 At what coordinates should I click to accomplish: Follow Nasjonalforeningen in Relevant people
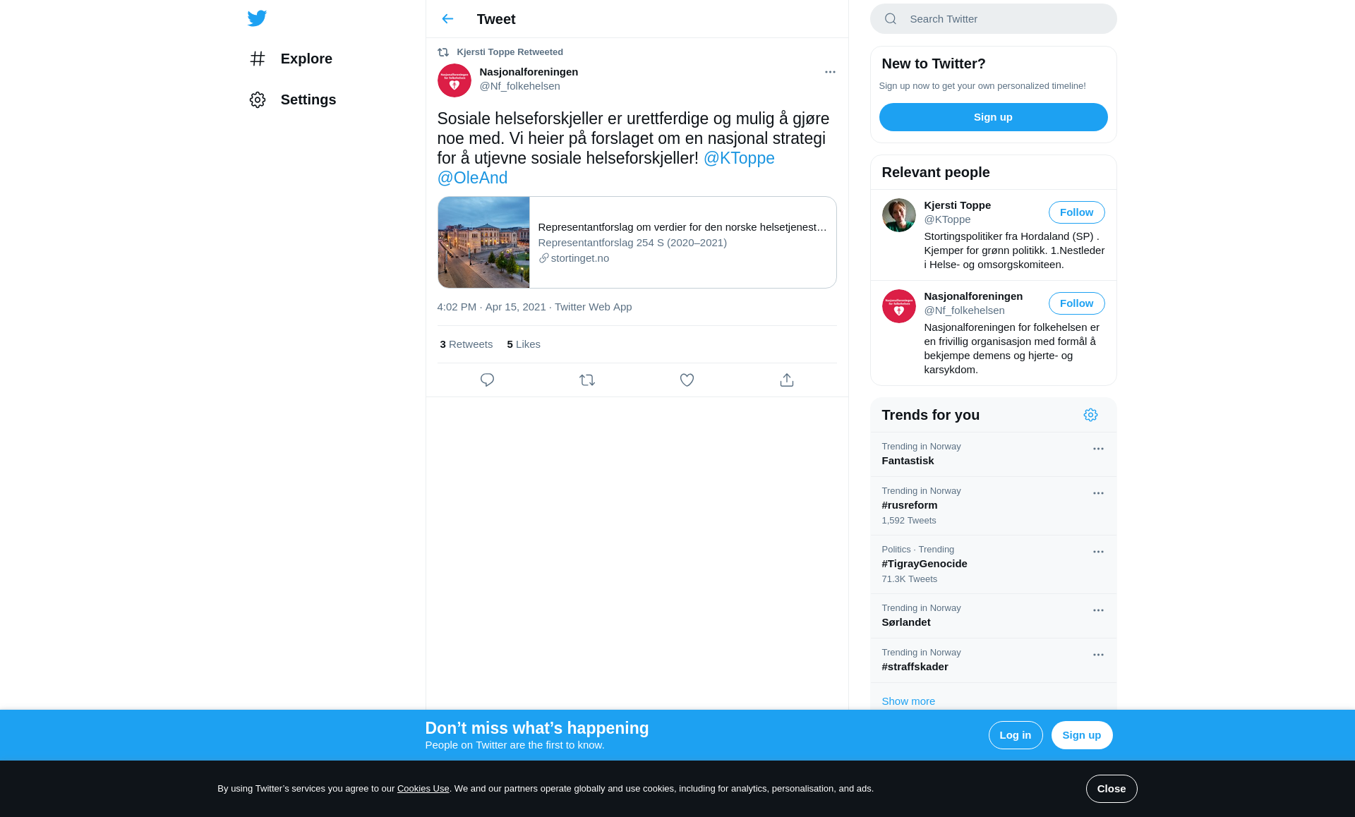[x=1076, y=303]
